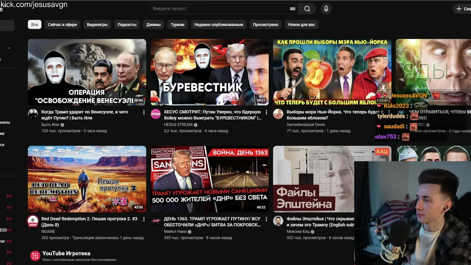471x265 pixels.
Task: Select the 'Просмотрено' chip
Action: [266, 25]
